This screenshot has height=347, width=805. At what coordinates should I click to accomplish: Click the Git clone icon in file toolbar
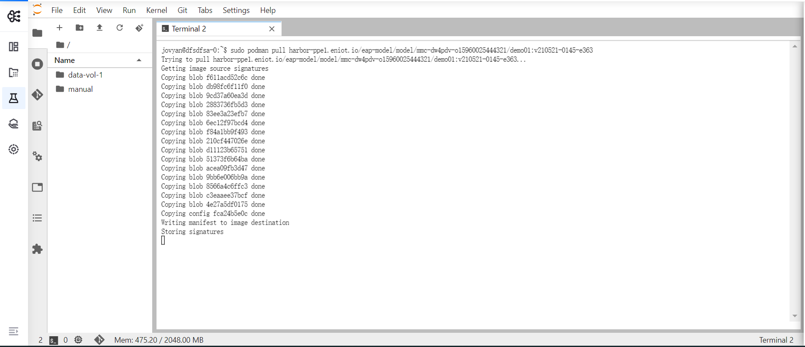pyautogui.click(x=139, y=28)
